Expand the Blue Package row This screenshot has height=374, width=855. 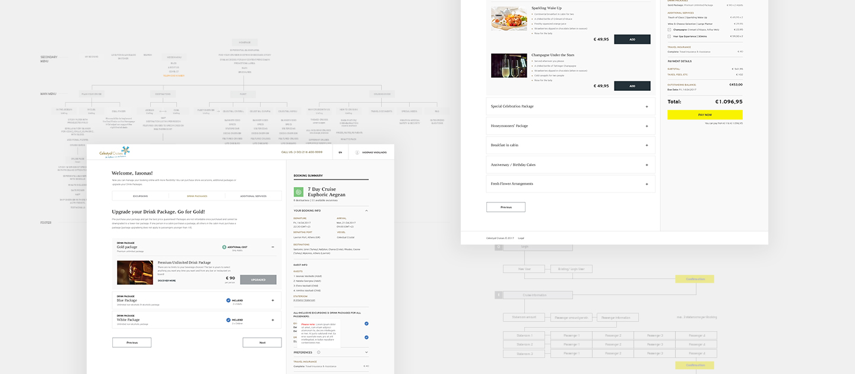[273, 300]
